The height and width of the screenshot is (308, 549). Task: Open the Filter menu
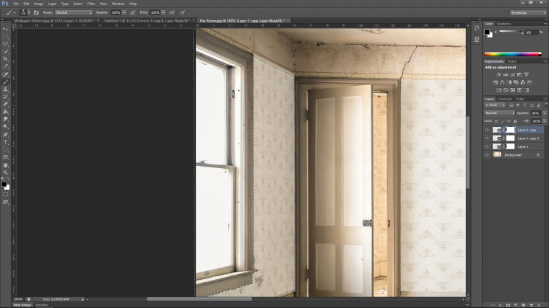[x=91, y=4]
